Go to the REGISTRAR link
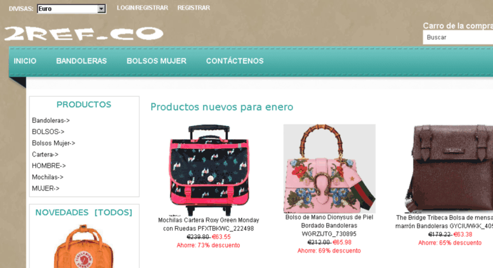 pos(194,8)
